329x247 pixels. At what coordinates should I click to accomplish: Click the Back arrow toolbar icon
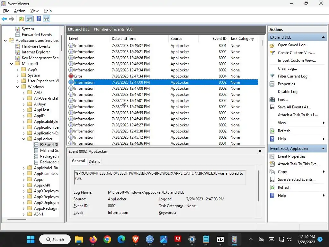click(4, 19)
